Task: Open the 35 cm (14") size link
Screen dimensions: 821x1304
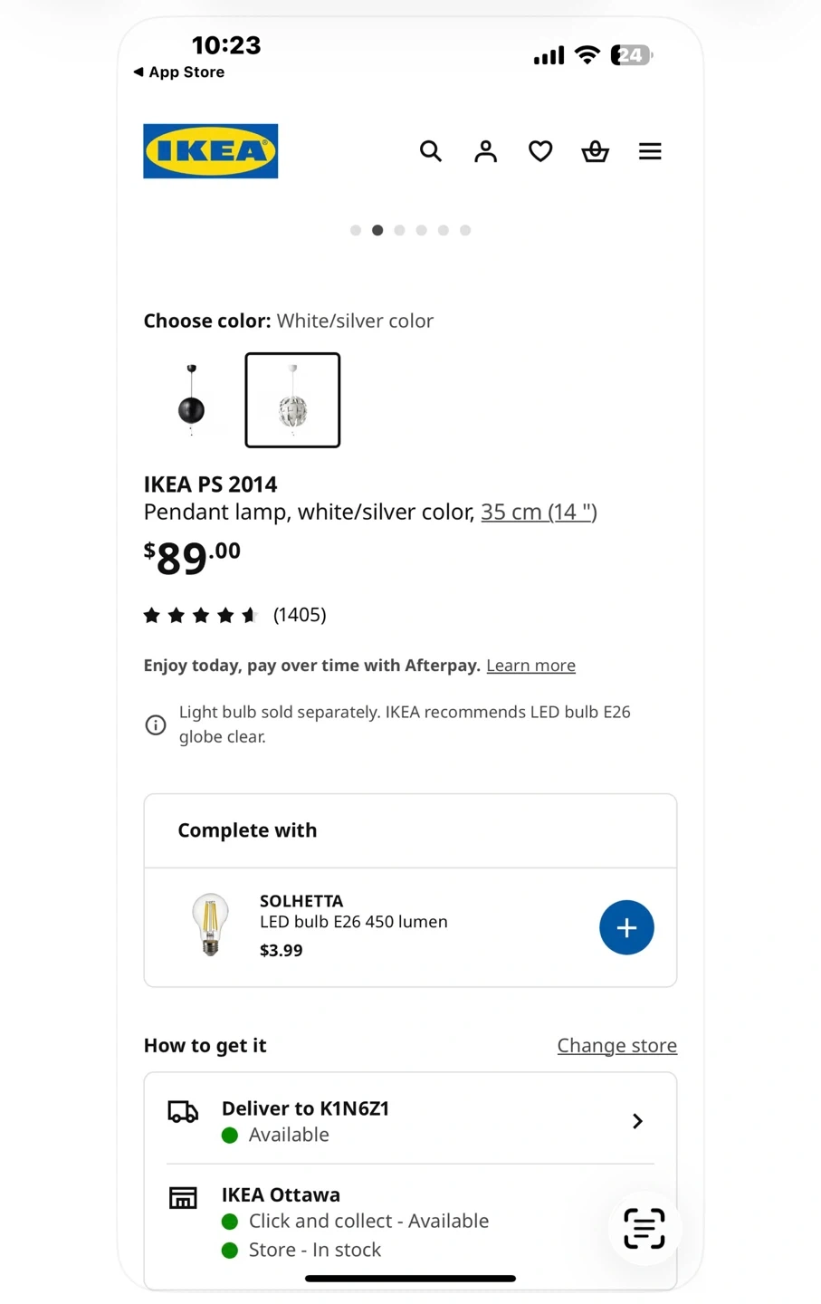Action: pos(539,512)
